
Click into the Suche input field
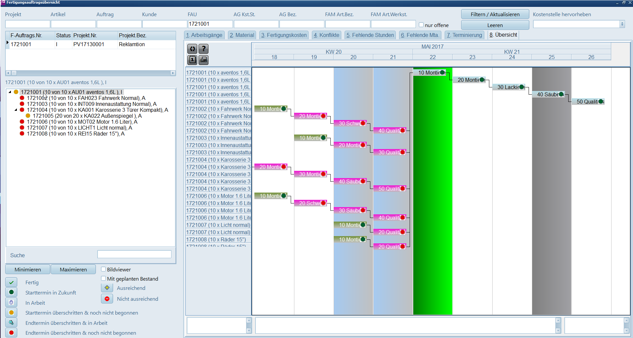(134, 254)
